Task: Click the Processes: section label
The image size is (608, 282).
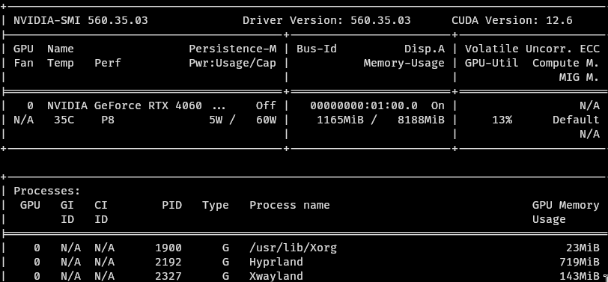Action: [x=47, y=191]
